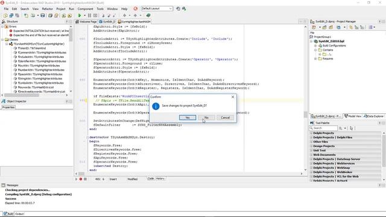The image size is (386, 217).
Task: Click the Forward navigation arrow icon
Action: [135, 16]
